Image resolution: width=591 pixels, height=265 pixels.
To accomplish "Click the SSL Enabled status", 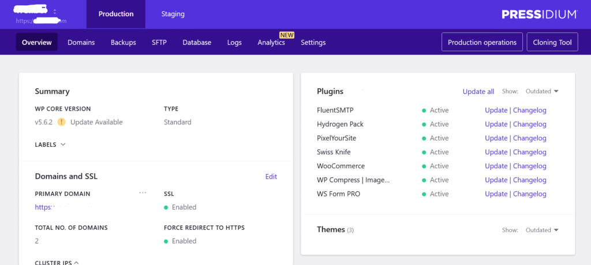I will (x=180, y=207).
